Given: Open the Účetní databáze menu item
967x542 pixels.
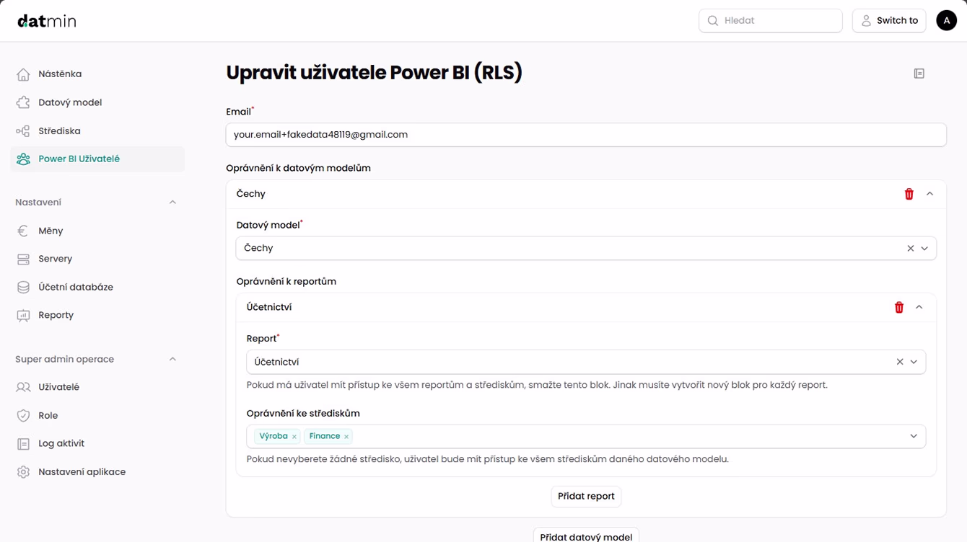Looking at the screenshot, I should (75, 287).
